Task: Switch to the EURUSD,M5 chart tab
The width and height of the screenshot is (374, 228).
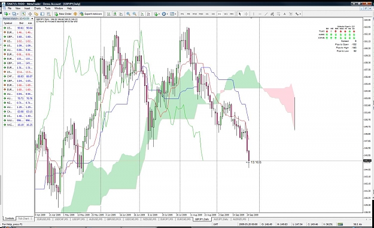Action: (x=44, y=219)
